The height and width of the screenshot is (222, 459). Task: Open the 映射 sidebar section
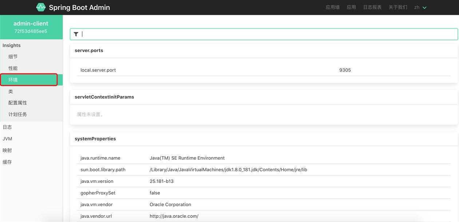[7, 150]
